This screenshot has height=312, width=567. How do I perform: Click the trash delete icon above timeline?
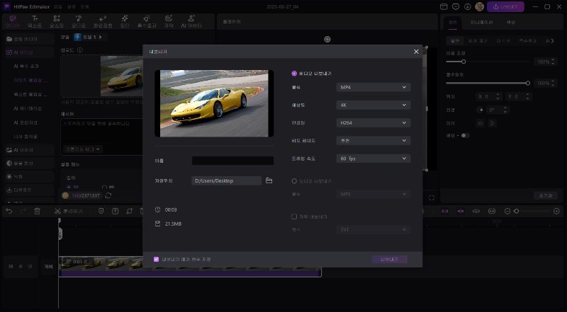(x=37, y=211)
